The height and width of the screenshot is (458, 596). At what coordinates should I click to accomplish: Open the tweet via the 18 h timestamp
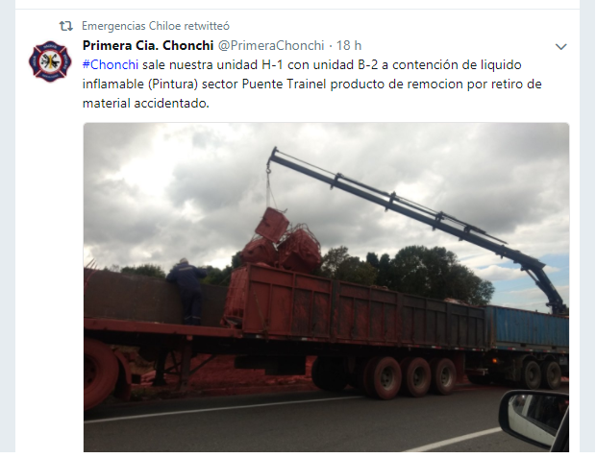click(349, 45)
